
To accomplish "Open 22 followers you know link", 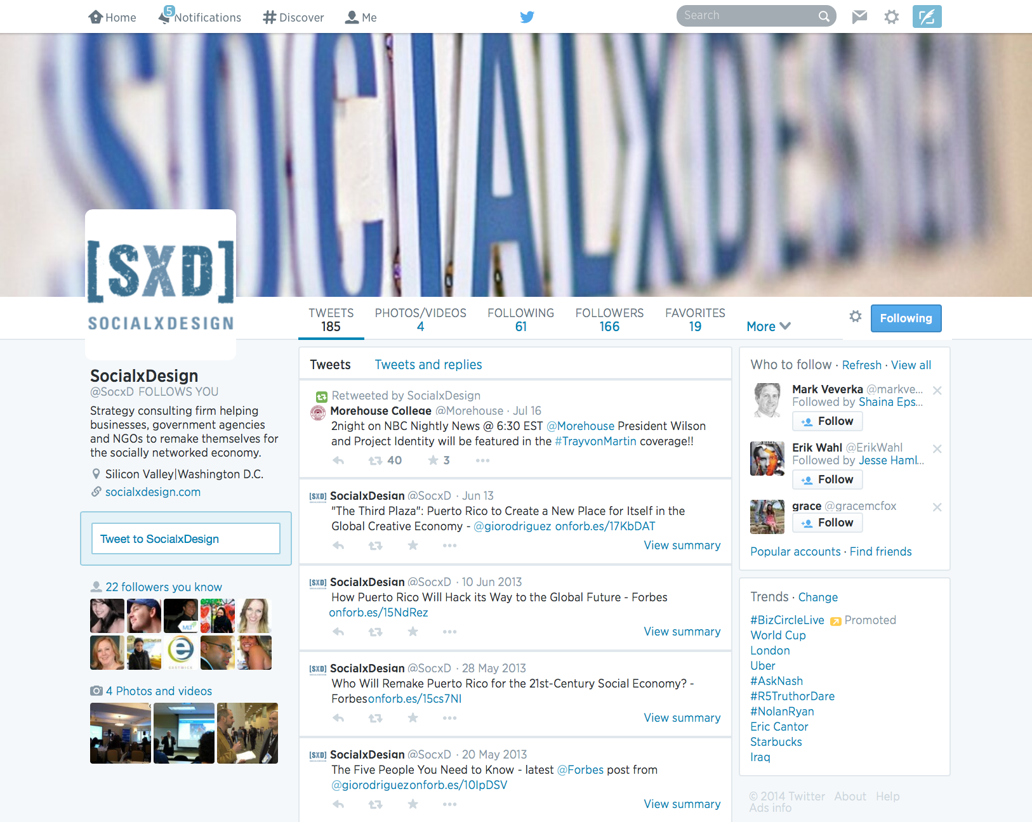I will [164, 587].
